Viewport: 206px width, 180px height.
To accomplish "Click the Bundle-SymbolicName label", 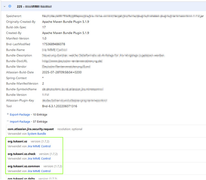I will [x=21, y=89].
